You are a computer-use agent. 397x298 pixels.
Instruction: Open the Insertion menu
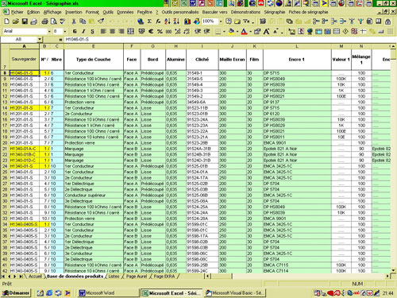pos(74,12)
